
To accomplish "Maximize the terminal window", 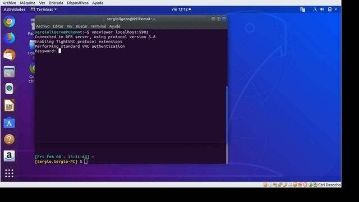I will pos(219,19).
